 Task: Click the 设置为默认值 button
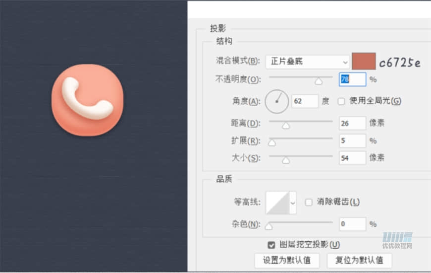pos(287,260)
